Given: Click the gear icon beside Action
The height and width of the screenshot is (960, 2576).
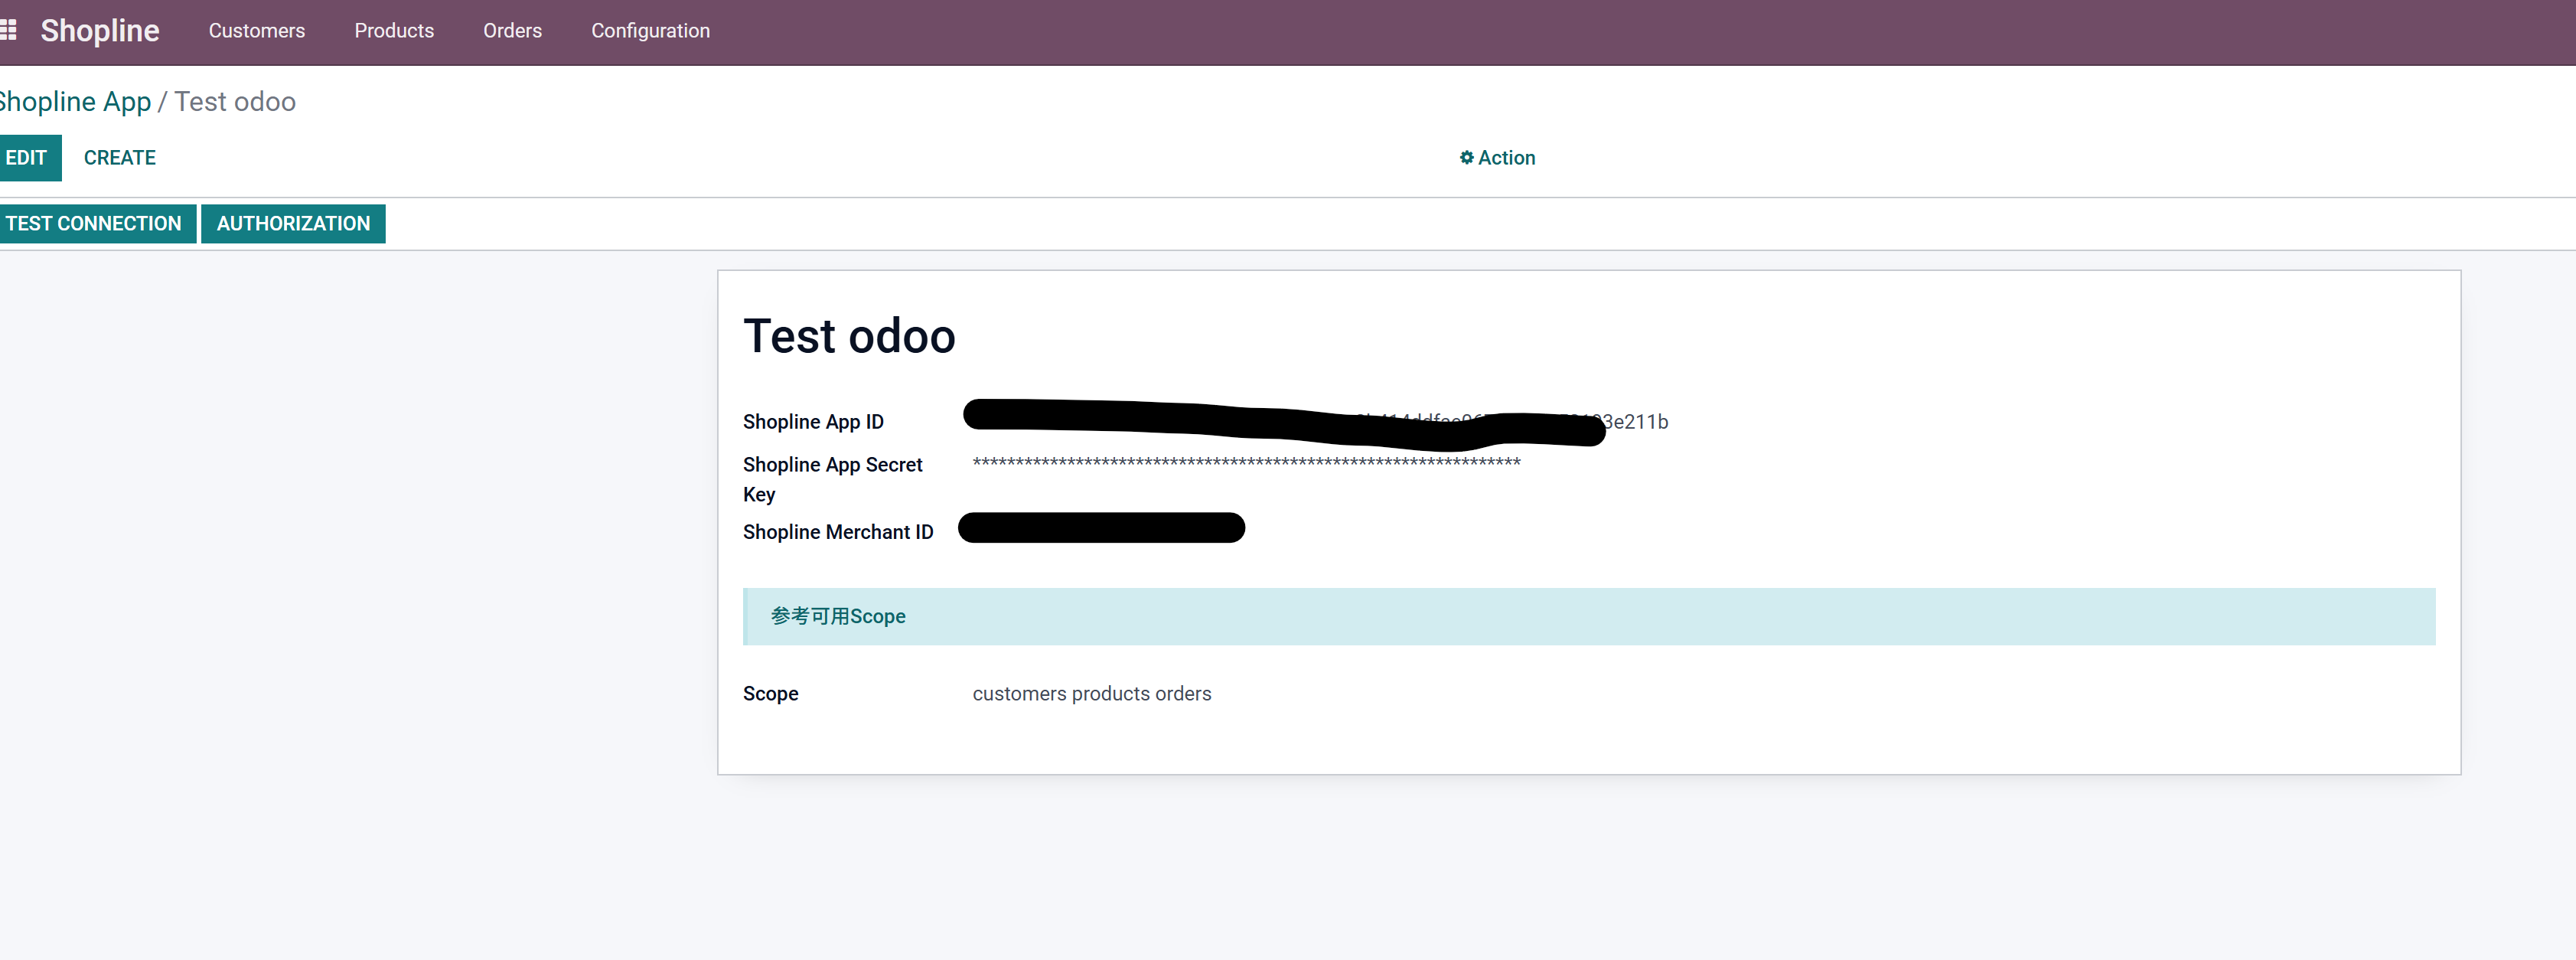Looking at the screenshot, I should click(1466, 158).
